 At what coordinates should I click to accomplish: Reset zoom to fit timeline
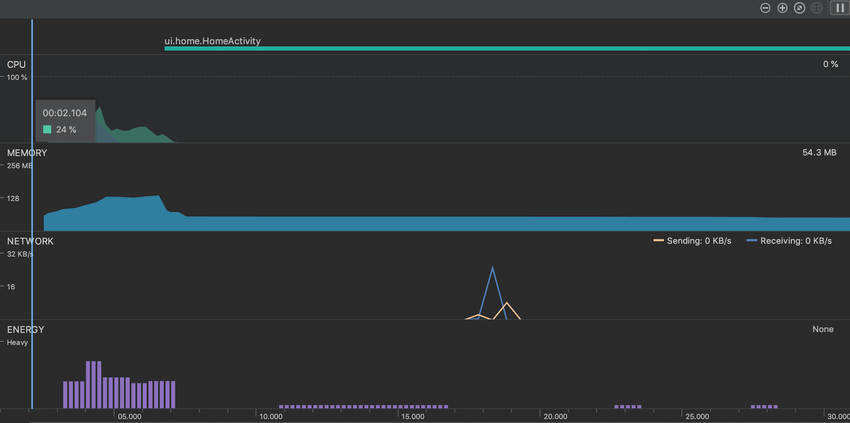point(799,8)
